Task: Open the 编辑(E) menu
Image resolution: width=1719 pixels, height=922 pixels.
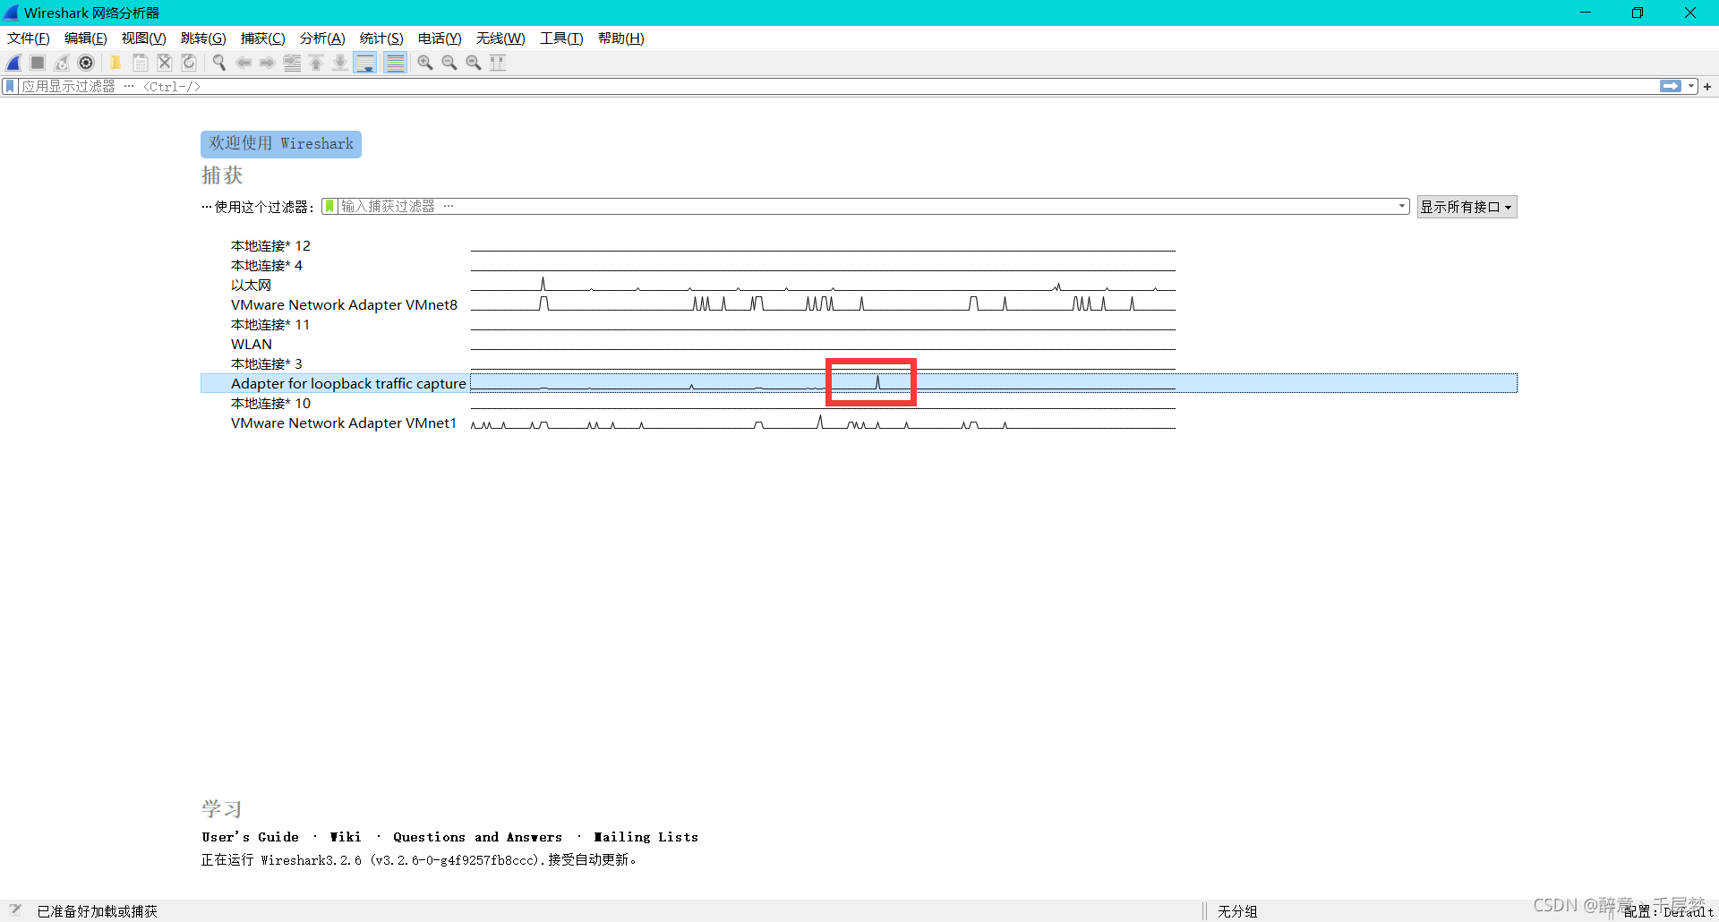Action: [x=85, y=38]
